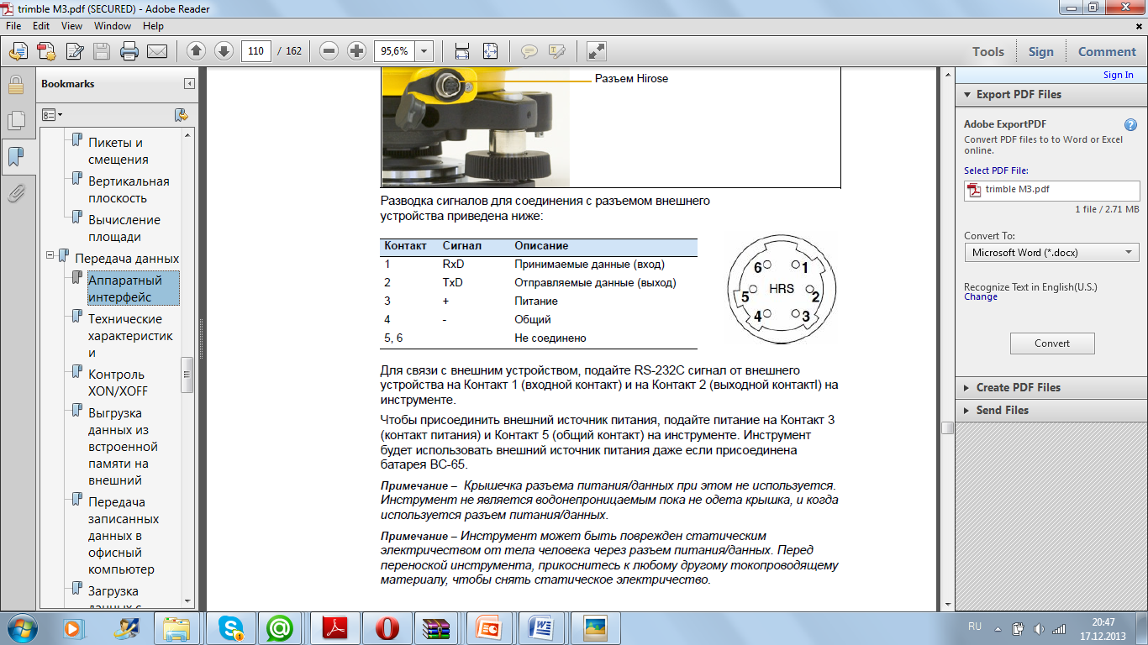Select the 'Вычисление площади' bookmark

click(124, 228)
